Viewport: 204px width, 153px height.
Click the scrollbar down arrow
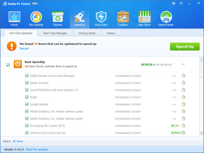[201, 133]
